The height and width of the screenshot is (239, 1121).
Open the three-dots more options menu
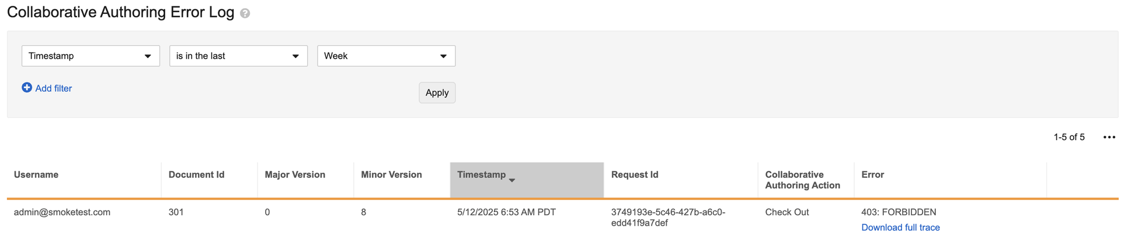1109,137
